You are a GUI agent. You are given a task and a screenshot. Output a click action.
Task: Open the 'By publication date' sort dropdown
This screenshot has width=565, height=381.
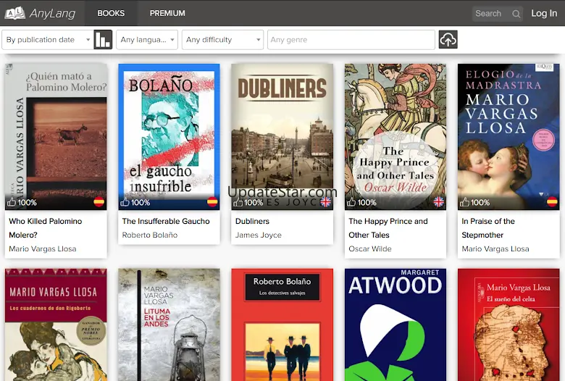click(48, 40)
